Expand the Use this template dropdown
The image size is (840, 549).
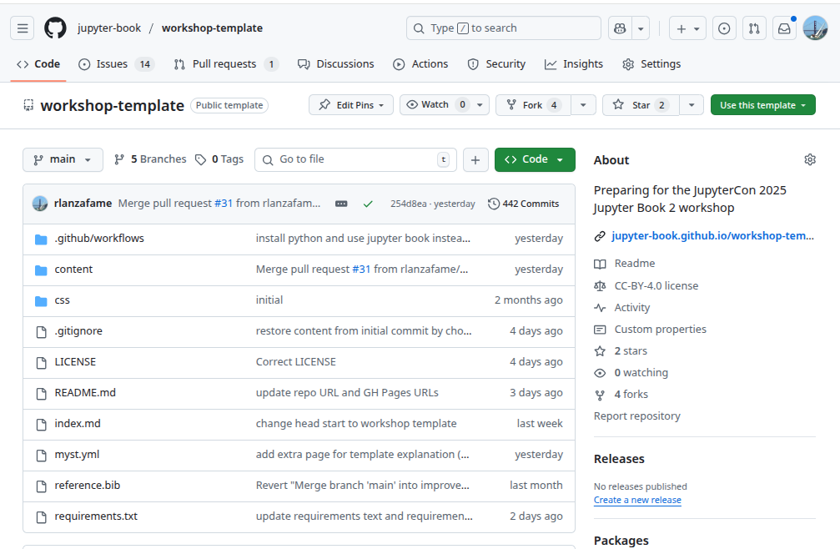[x=762, y=105]
